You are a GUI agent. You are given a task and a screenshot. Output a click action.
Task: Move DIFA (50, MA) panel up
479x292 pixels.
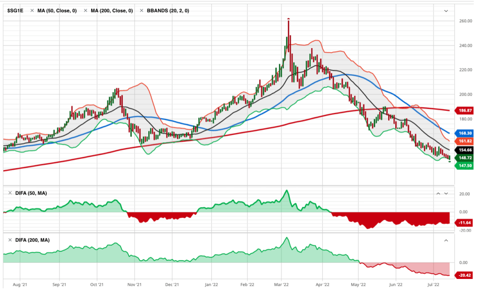pyautogui.click(x=438, y=193)
